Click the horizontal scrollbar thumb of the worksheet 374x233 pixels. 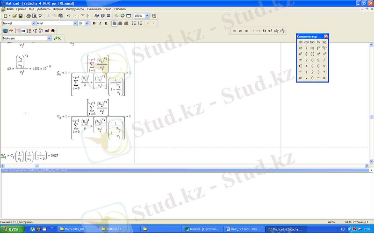tap(37, 165)
